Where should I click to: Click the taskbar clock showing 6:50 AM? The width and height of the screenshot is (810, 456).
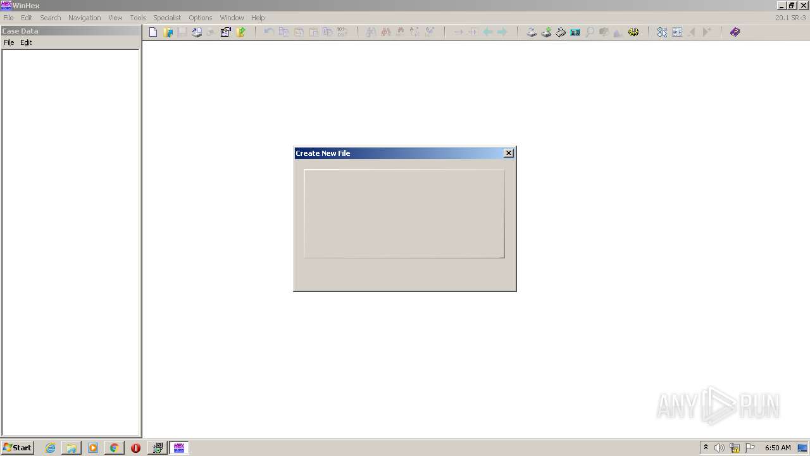tap(778, 448)
